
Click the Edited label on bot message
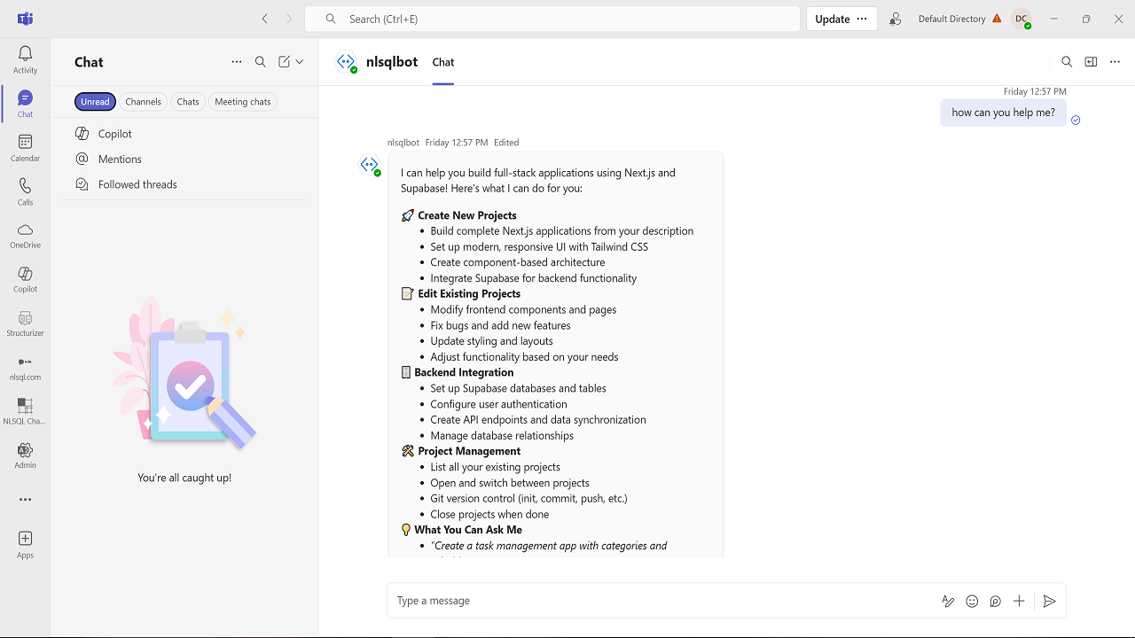coord(506,143)
